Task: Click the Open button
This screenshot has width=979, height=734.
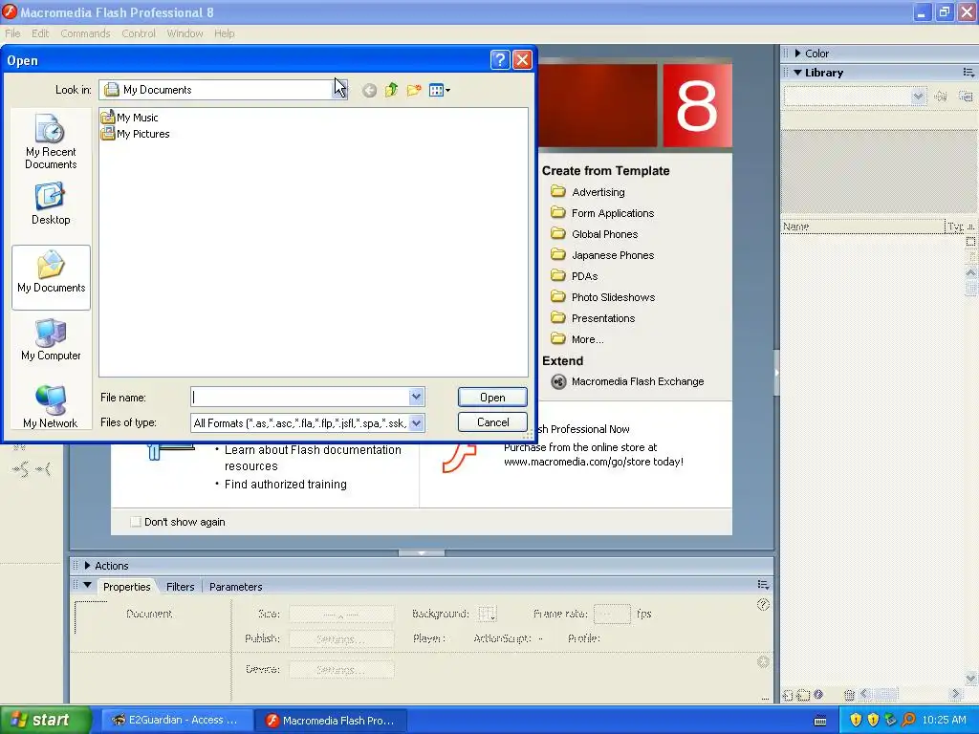Action: click(x=492, y=398)
